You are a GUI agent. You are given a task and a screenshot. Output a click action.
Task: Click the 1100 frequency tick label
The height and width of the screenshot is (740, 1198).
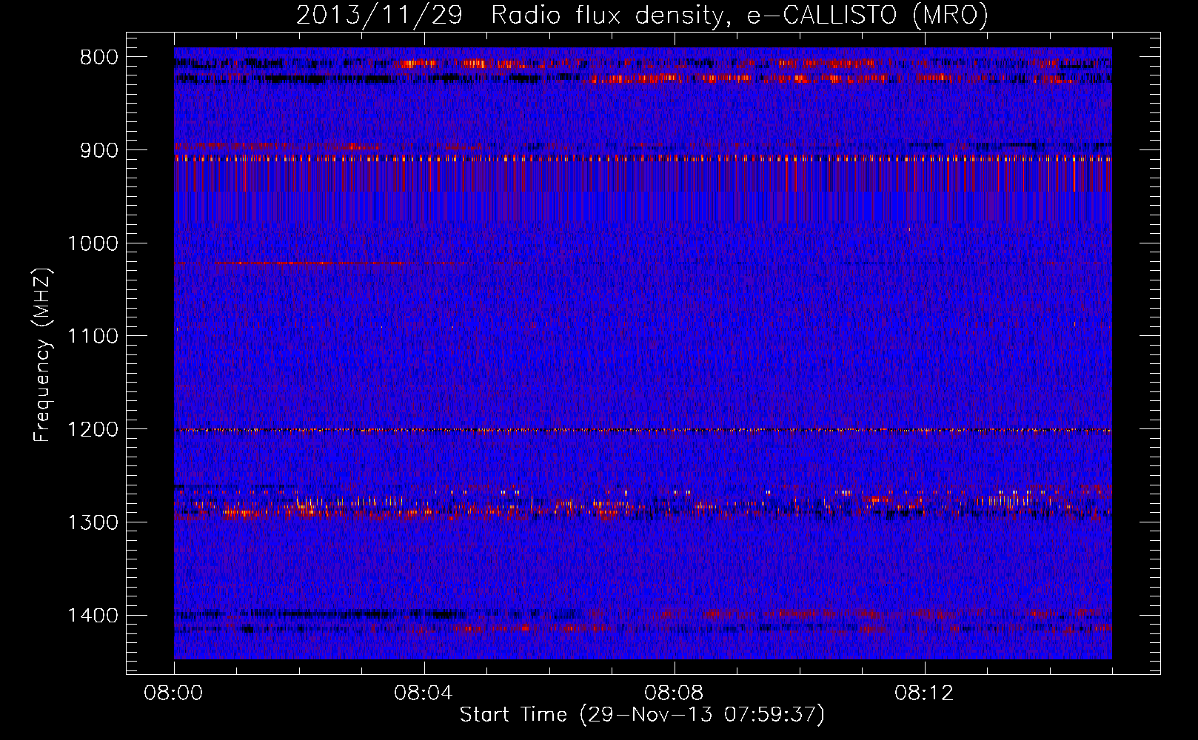93,337
